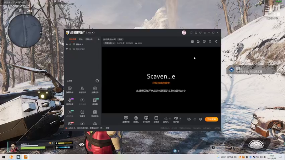Click the car-shaped tool icon in toolbox
The image size is (285, 160).
coord(95,123)
